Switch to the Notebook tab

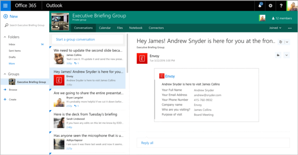136,28
